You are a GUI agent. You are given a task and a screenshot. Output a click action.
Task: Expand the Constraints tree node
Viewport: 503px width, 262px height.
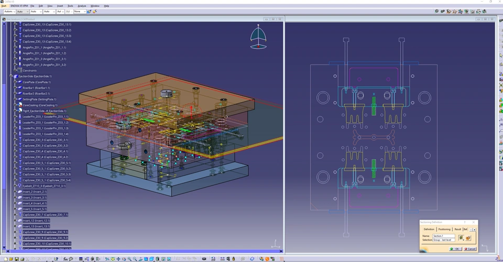click(x=15, y=71)
